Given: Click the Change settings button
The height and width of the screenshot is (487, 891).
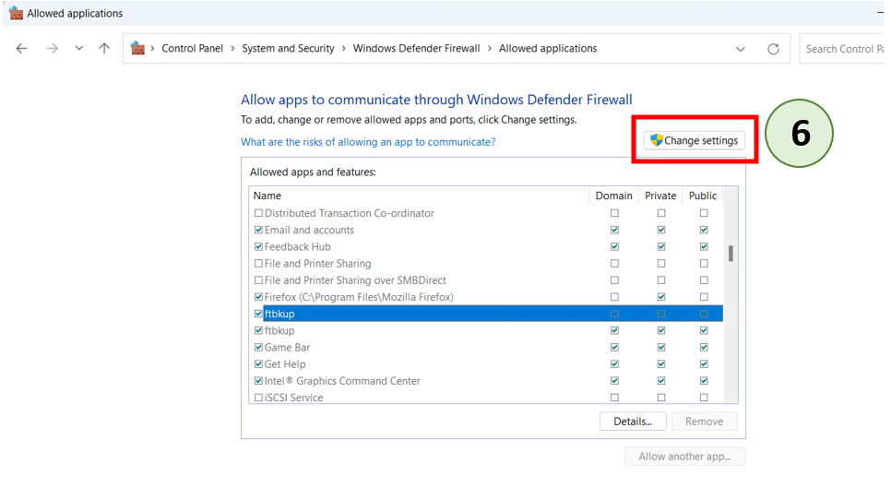Looking at the screenshot, I should (694, 141).
